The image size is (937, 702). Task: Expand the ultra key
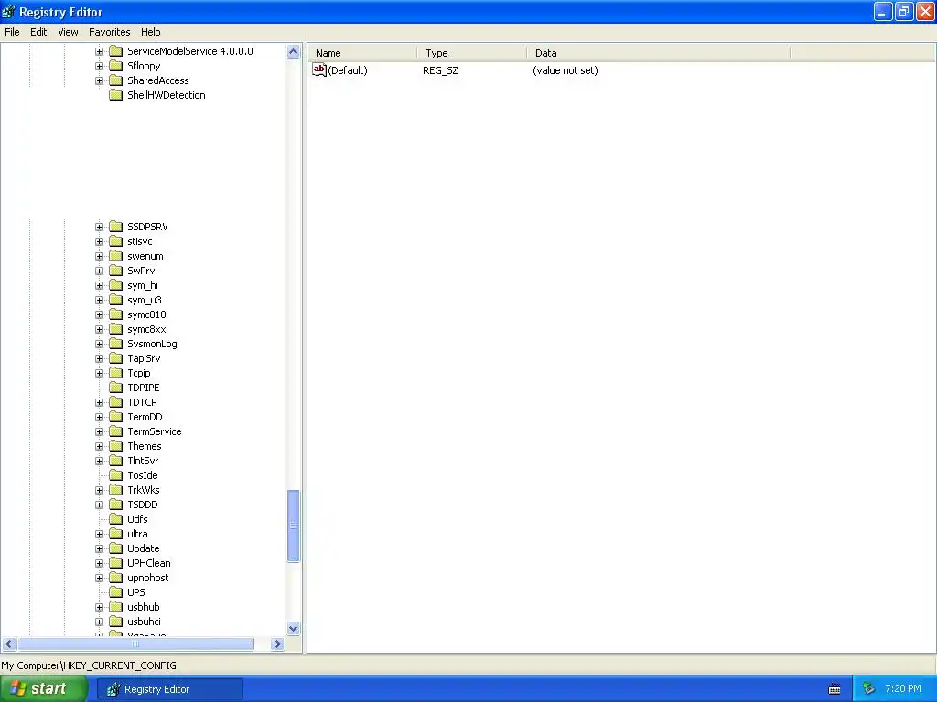pos(99,534)
